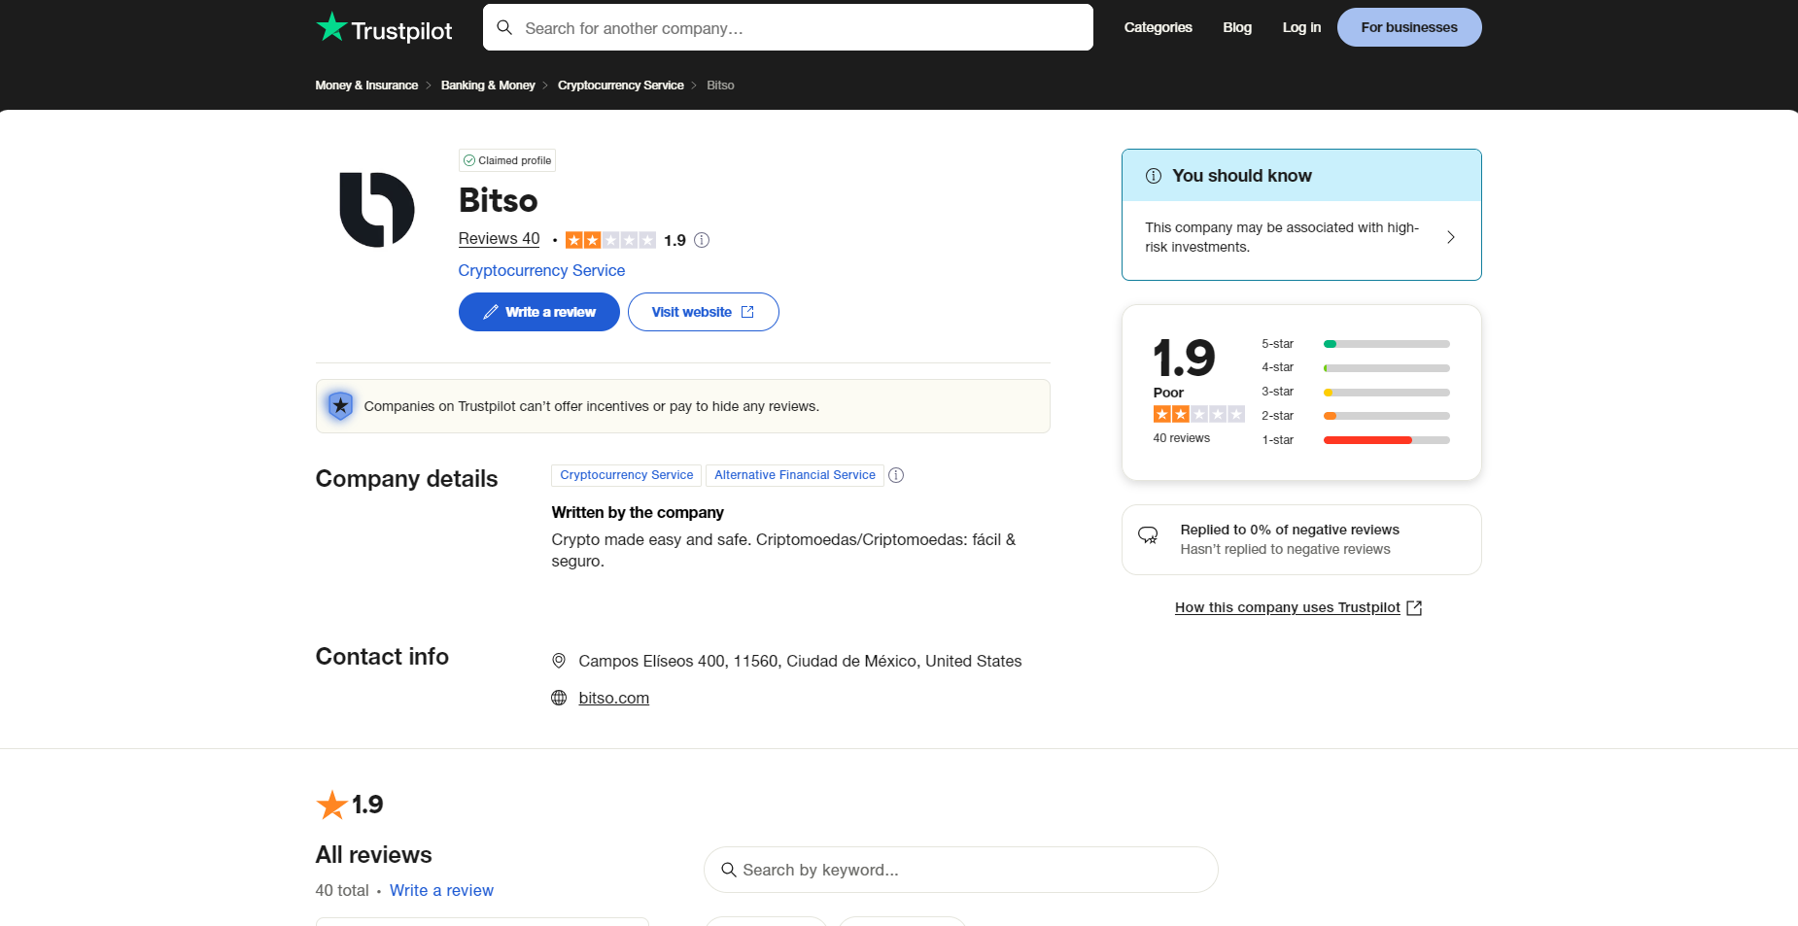Expand the You should know chevron arrow
Viewport: 1798px width, 926px height.
(x=1450, y=237)
